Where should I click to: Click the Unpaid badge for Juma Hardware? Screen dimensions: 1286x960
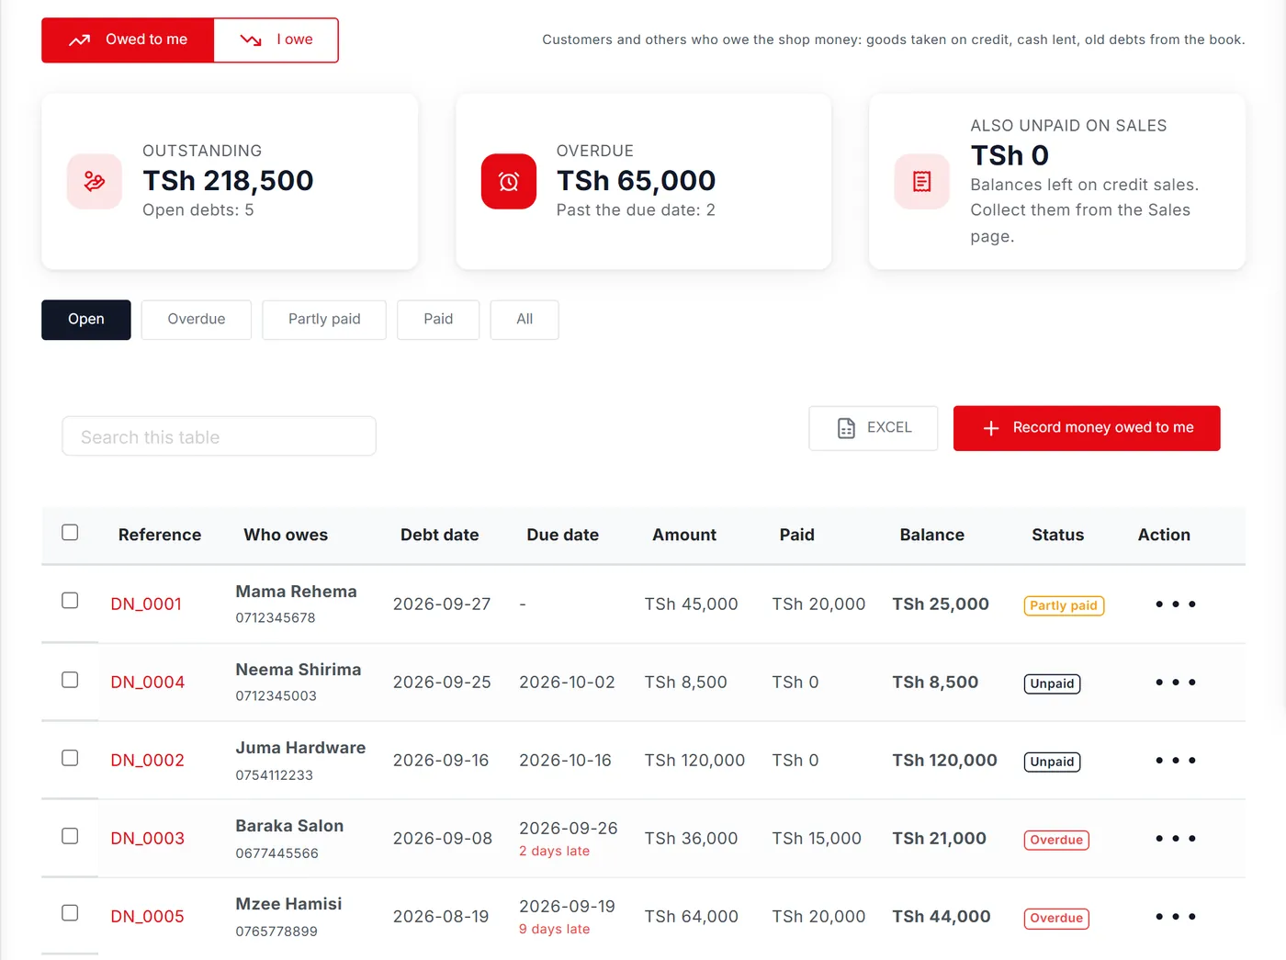tap(1052, 762)
